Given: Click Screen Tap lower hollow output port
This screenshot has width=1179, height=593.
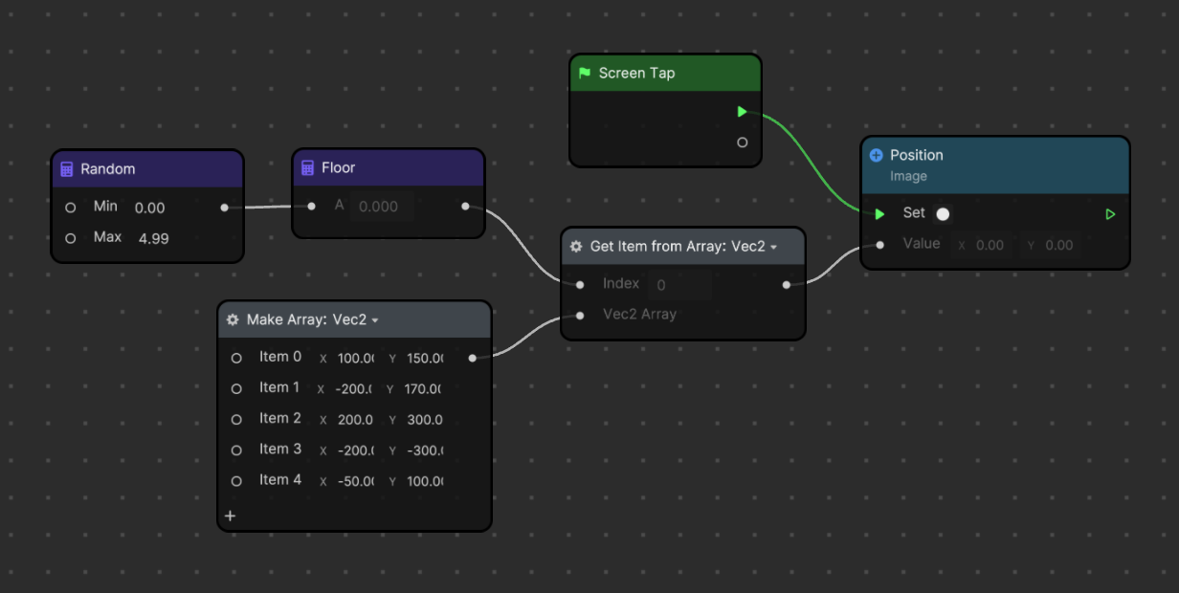Looking at the screenshot, I should tap(743, 143).
